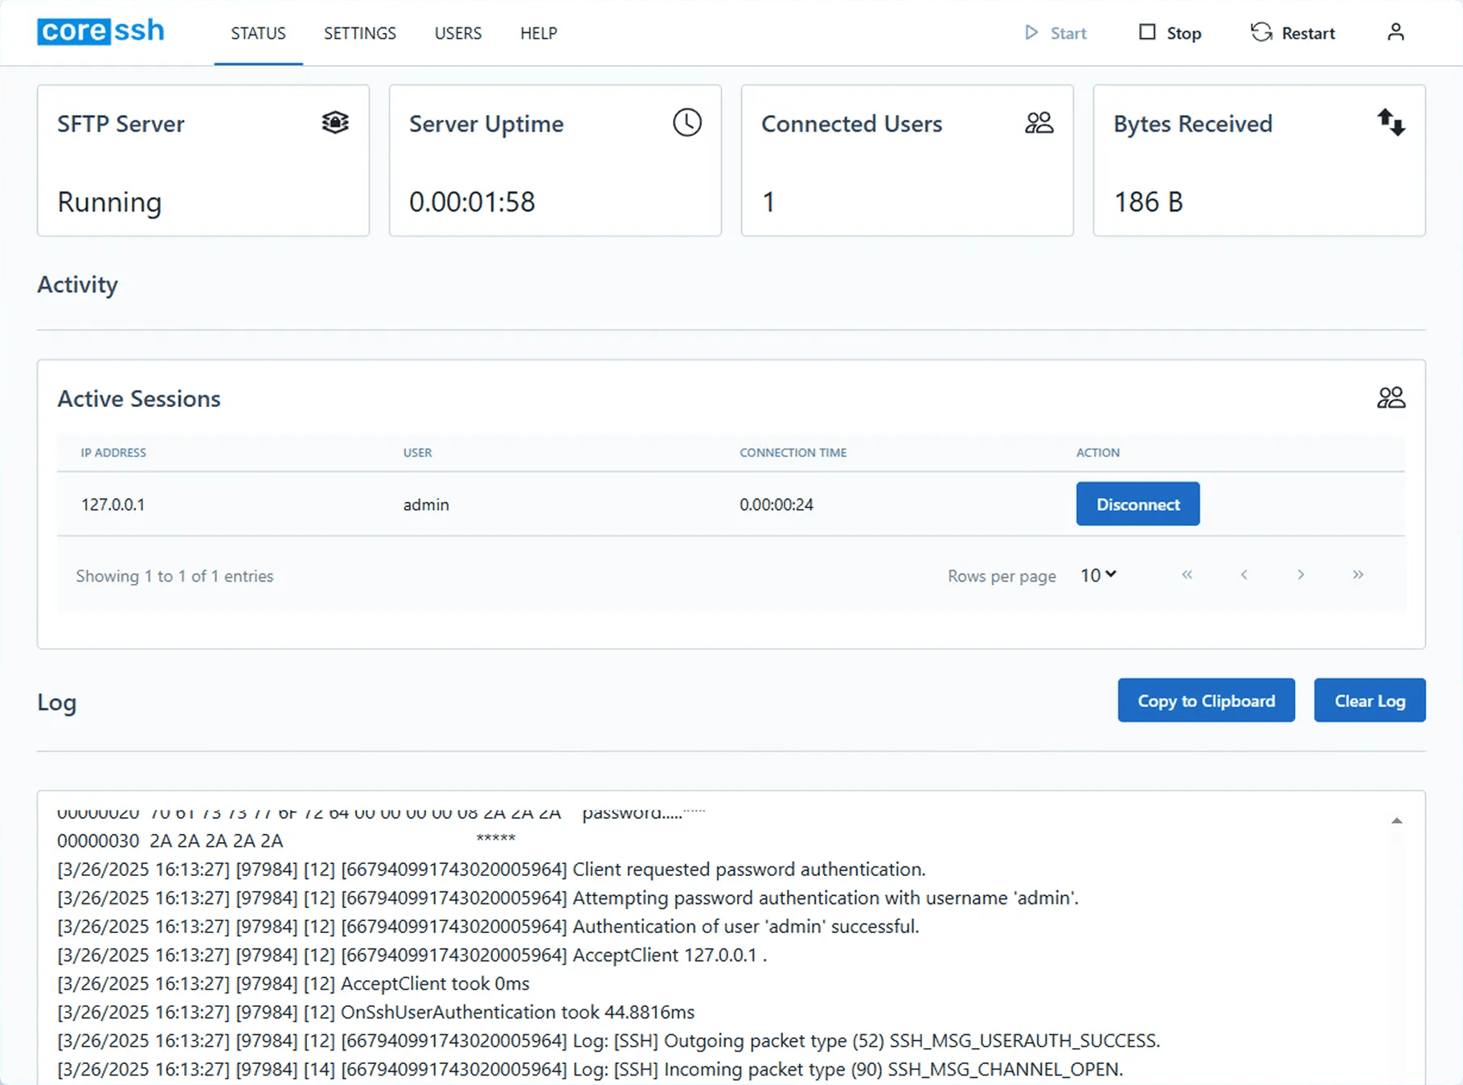This screenshot has width=1463, height=1085.
Task: Stop the SFTP server
Action: tap(1170, 33)
